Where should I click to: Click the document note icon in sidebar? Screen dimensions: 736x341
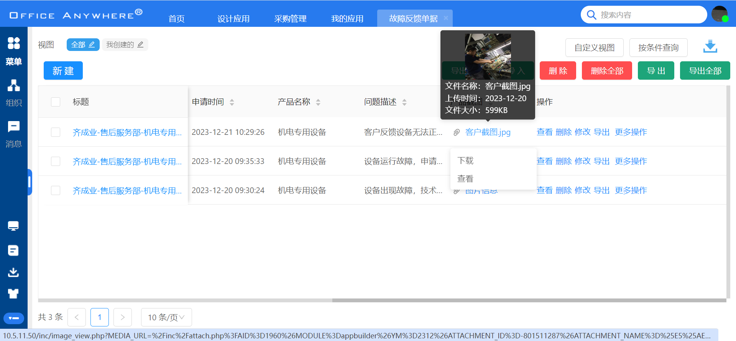[x=13, y=251]
